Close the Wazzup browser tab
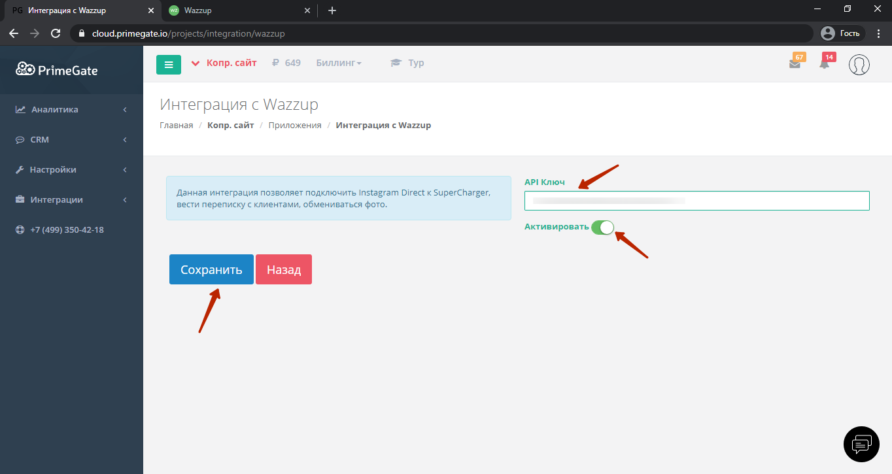Image resolution: width=892 pixels, height=474 pixels. click(309, 10)
